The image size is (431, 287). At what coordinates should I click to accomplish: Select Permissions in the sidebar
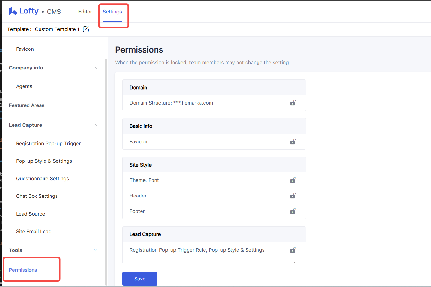click(23, 270)
